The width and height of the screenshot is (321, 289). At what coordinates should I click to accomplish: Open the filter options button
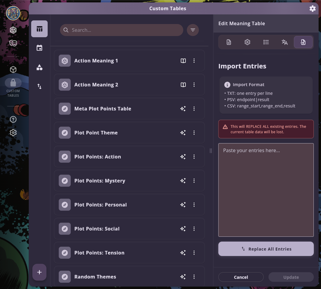[193, 30]
